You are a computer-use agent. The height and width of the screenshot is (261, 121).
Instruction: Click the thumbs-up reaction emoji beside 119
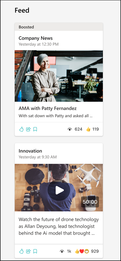[88, 129]
